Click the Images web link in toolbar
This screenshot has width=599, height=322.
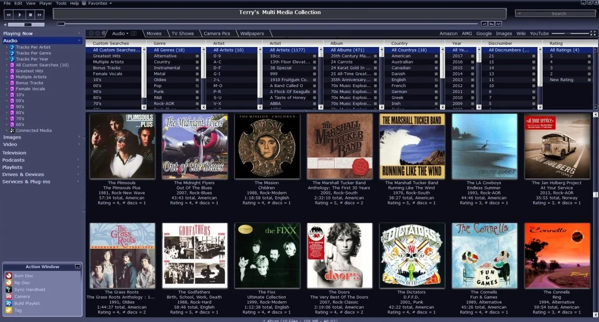pos(504,33)
